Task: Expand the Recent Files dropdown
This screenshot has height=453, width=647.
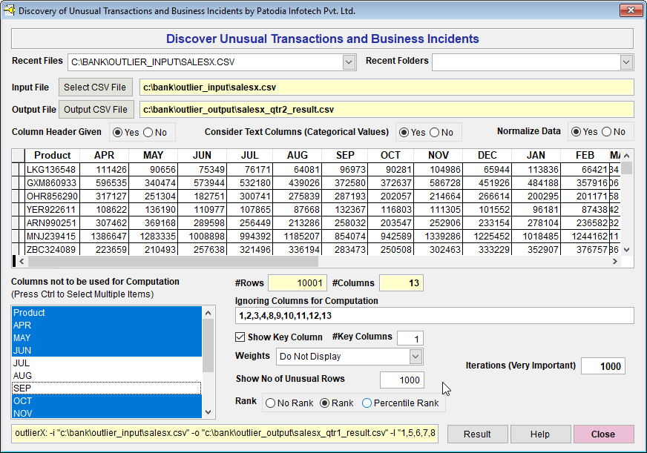Action: tap(349, 62)
